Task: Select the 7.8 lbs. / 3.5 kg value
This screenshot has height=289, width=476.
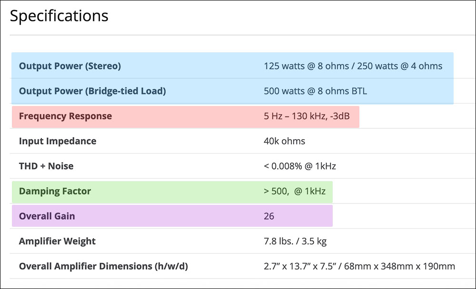Action: (x=295, y=241)
